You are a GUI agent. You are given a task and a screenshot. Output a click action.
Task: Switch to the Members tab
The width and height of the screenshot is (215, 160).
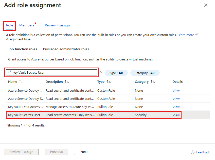pos(27,25)
